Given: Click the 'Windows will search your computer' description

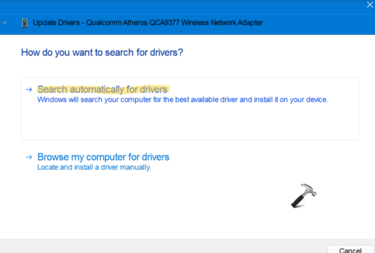Looking at the screenshot, I should [183, 100].
